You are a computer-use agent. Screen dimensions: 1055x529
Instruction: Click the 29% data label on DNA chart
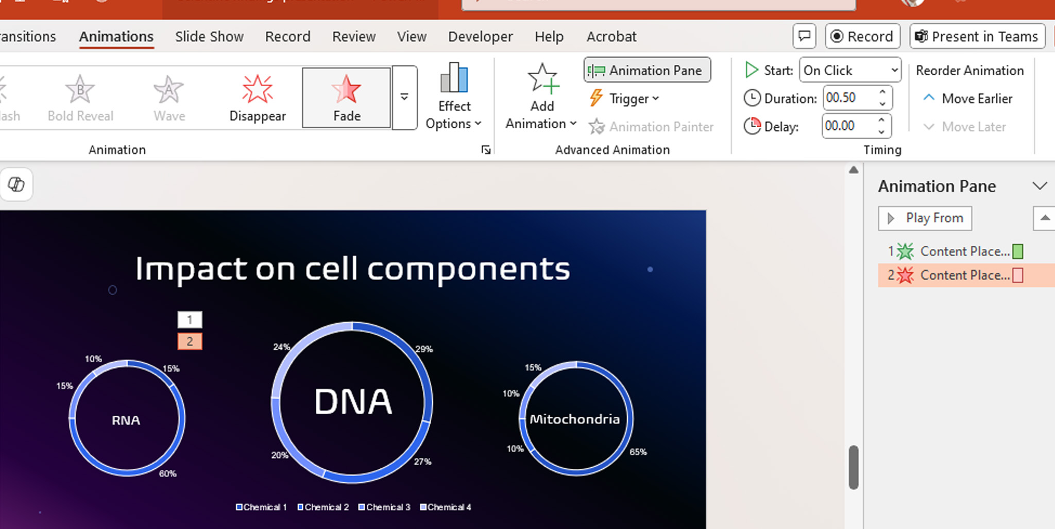click(x=424, y=349)
